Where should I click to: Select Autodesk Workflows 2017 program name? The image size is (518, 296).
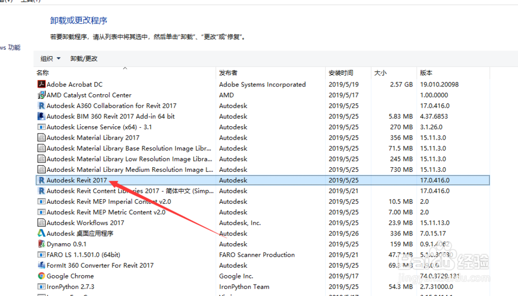[x=85, y=223]
